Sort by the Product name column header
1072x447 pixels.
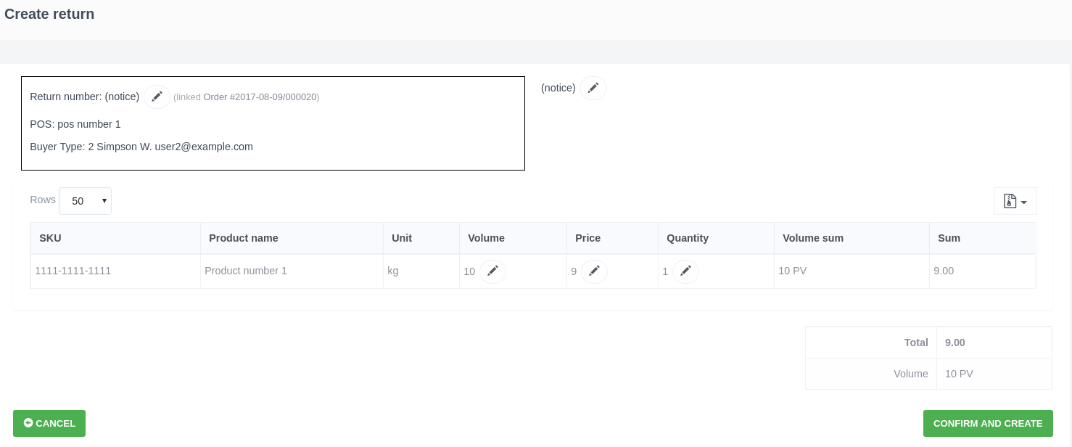[243, 238]
